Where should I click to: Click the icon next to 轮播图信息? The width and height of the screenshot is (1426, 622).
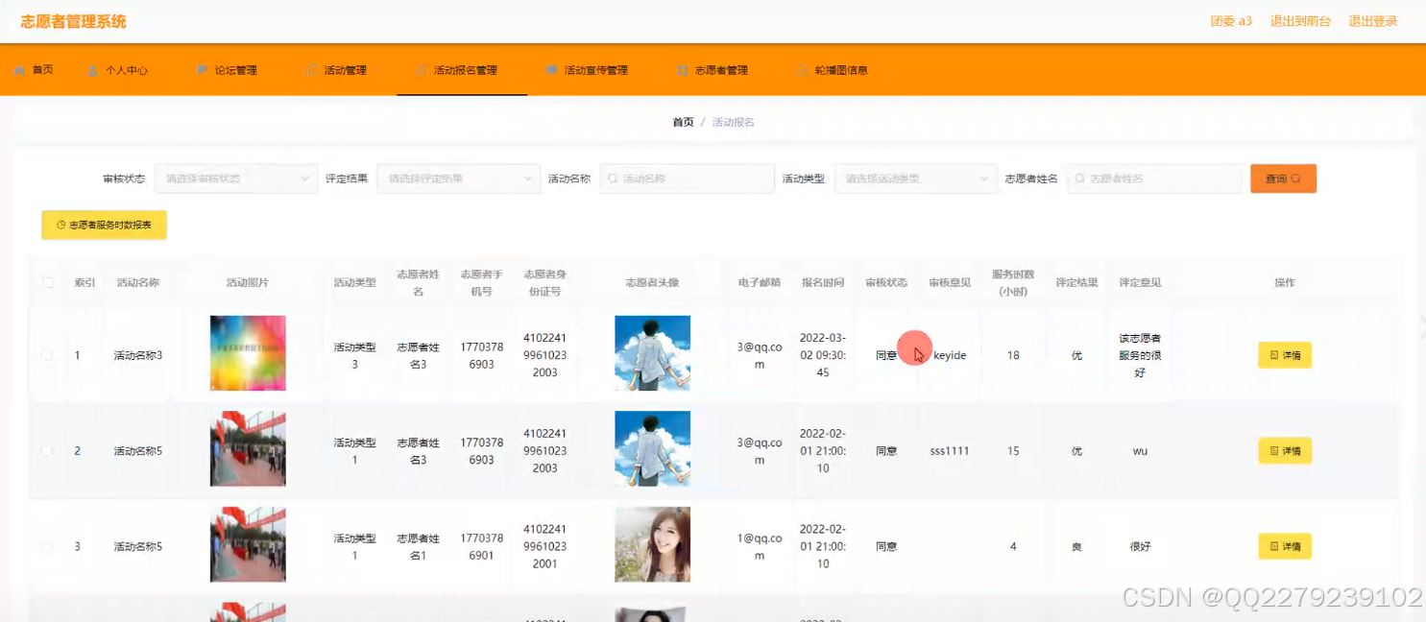click(x=803, y=69)
